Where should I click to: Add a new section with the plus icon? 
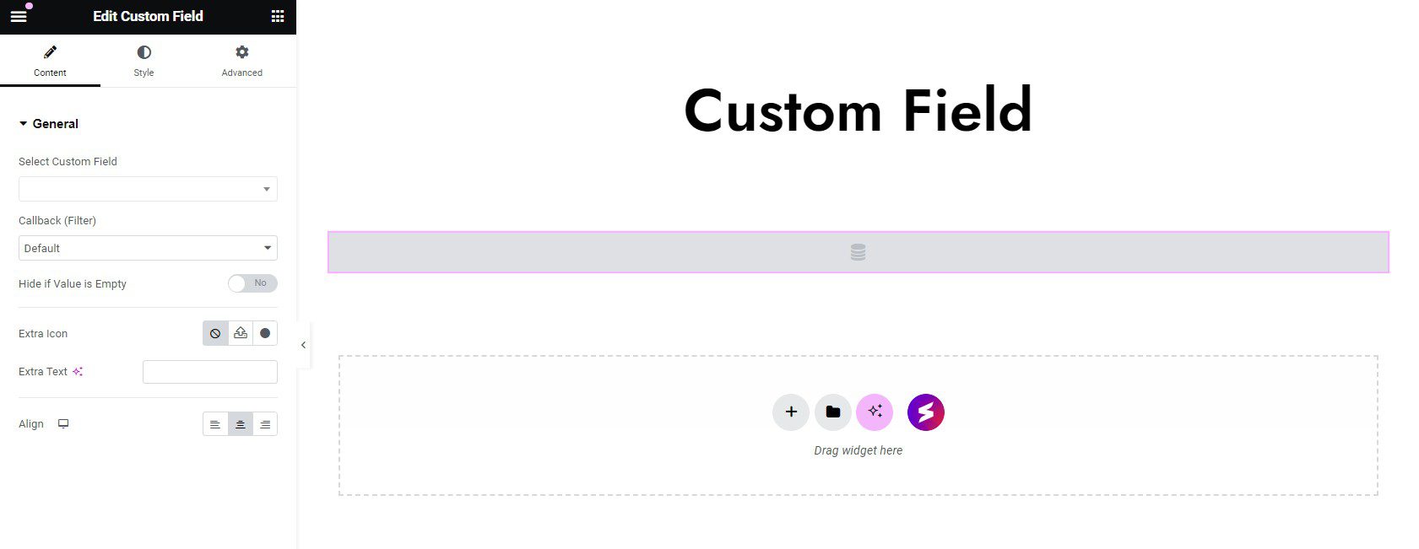(790, 412)
